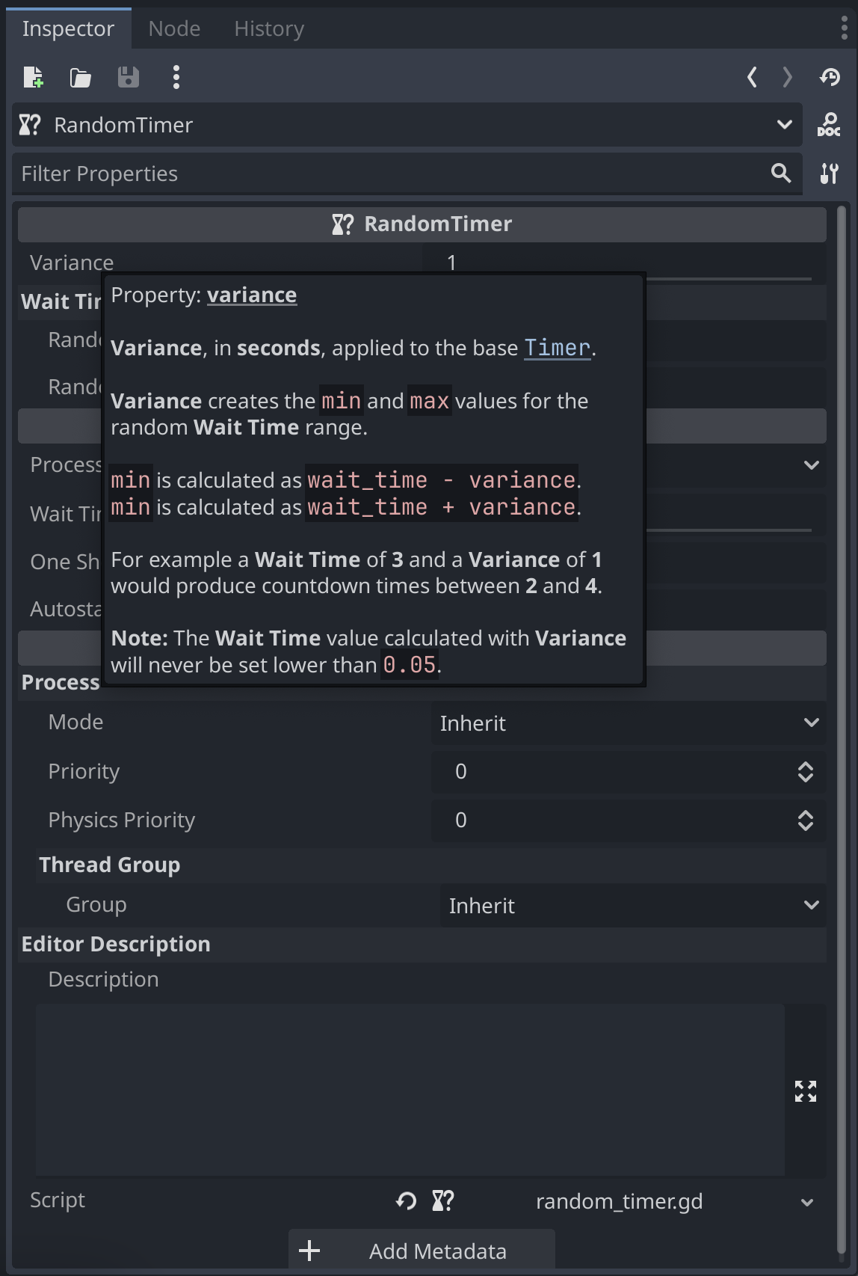Click the Physics Priority label
This screenshot has height=1276, width=858.
(121, 820)
